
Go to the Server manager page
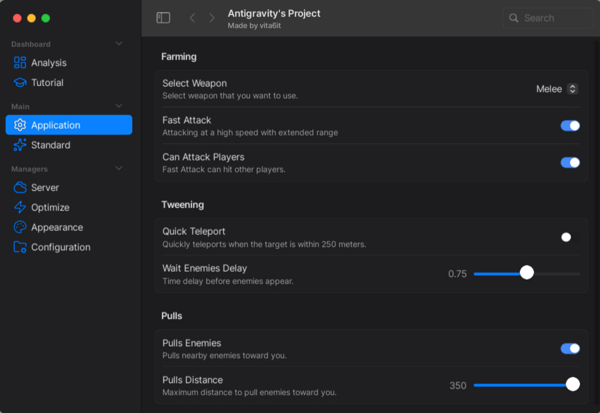(x=45, y=187)
